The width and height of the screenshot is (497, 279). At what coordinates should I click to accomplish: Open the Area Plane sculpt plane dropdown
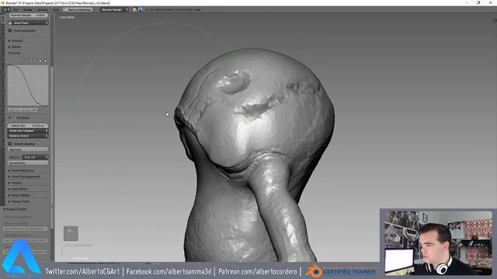tap(28, 22)
